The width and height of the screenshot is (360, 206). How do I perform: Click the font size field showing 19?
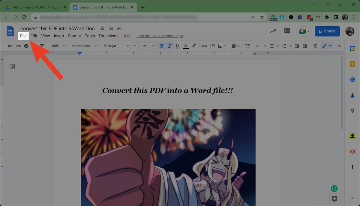[144, 46]
